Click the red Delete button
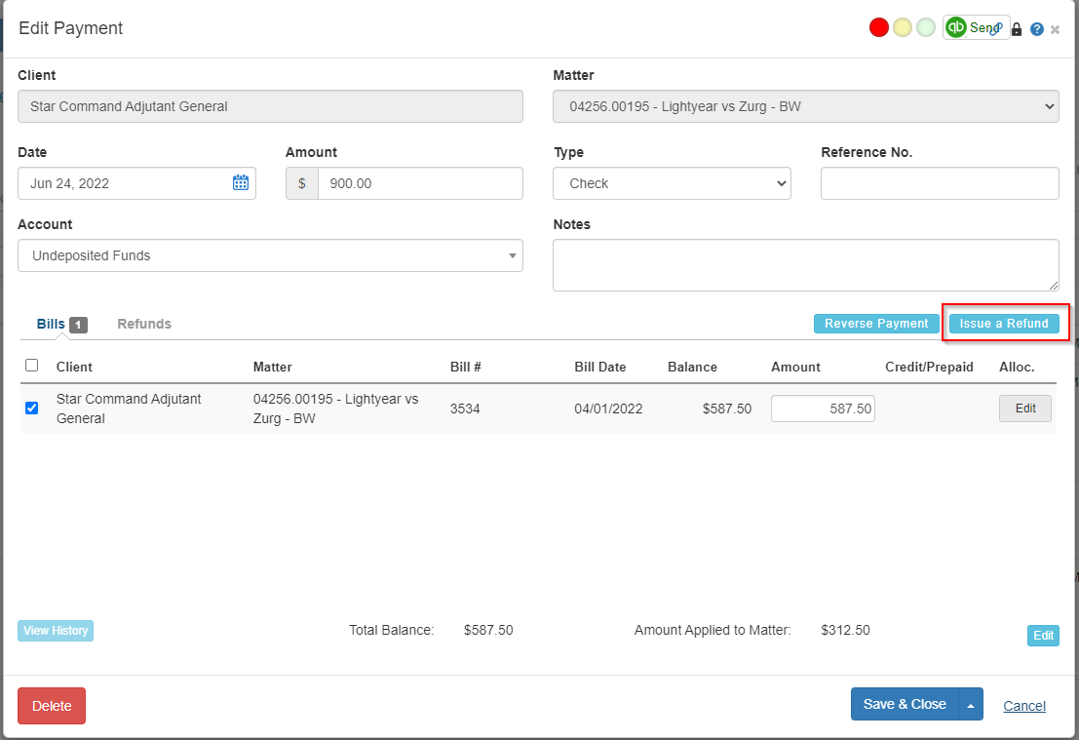 pos(52,706)
